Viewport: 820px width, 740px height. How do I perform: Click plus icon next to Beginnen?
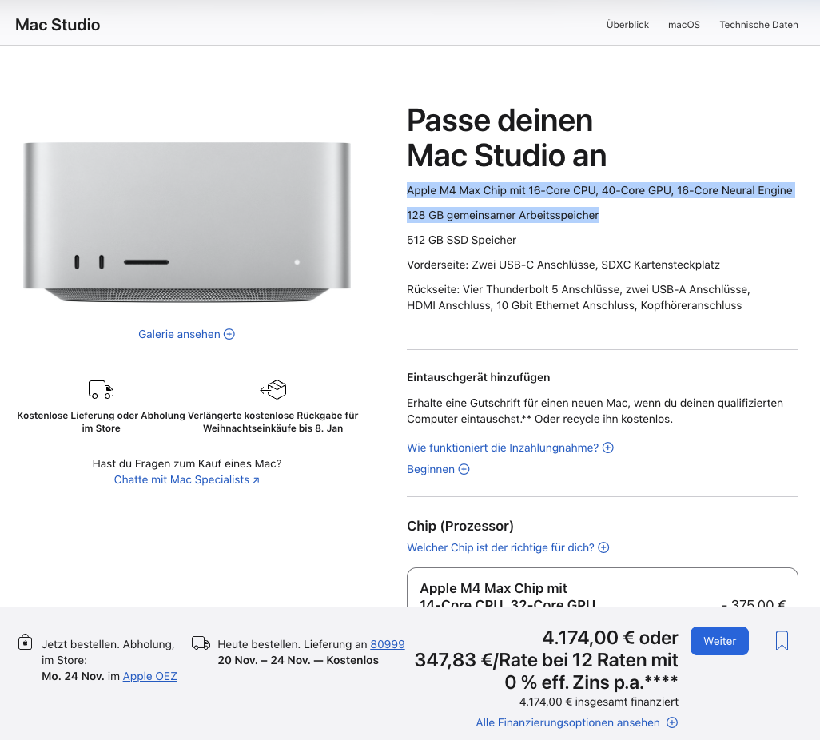[464, 469]
